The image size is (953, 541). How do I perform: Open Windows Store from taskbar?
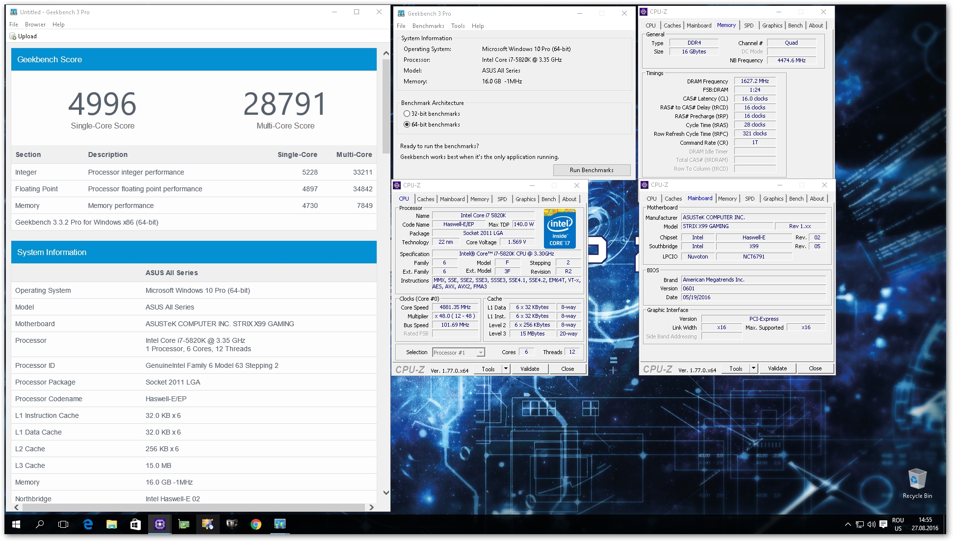click(x=136, y=524)
